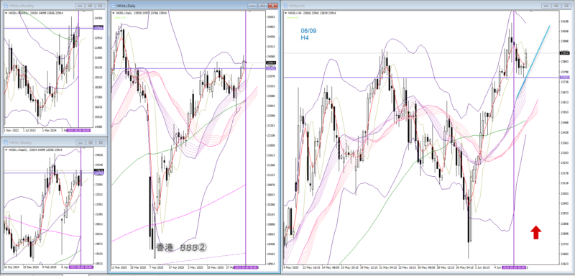The height and width of the screenshot is (276, 575).
Task: Maximize the HK50 Daily chart window
Action: (262, 6)
